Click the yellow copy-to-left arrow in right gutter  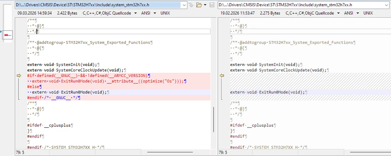click(x=222, y=75)
